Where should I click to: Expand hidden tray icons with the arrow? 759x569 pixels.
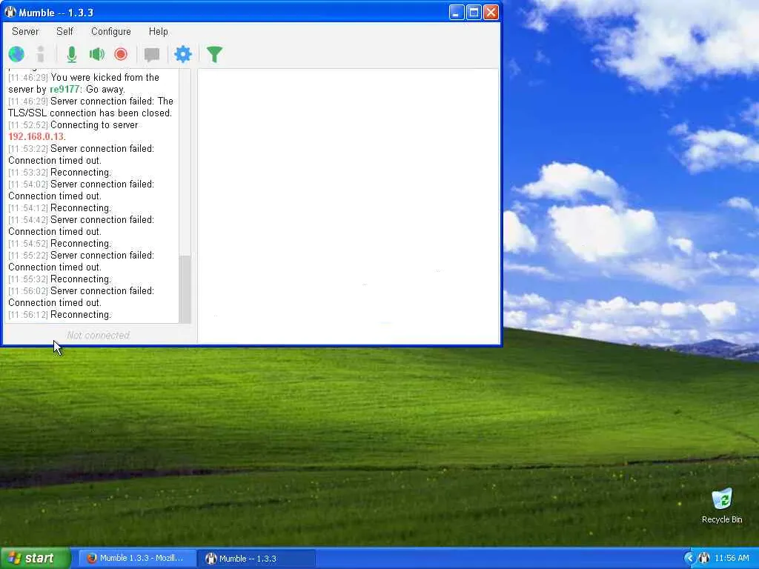(x=689, y=559)
